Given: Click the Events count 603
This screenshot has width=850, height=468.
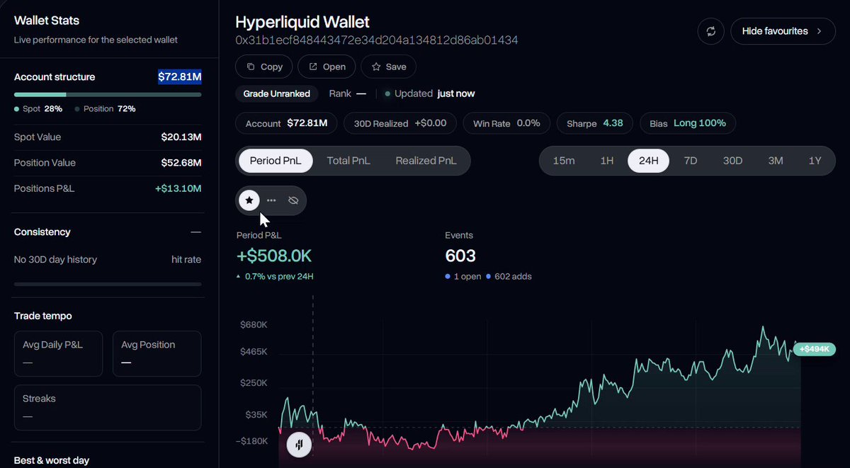Looking at the screenshot, I should point(460,256).
